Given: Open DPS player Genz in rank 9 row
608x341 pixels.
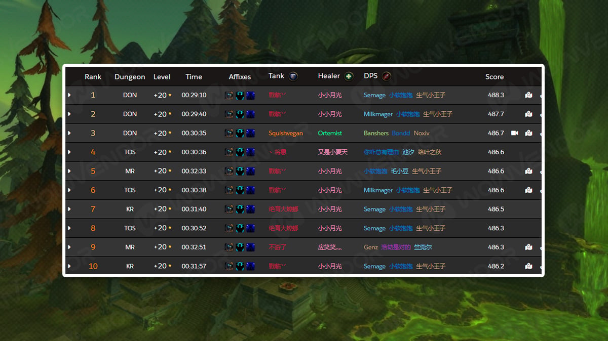Looking at the screenshot, I should [x=371, y=247].
